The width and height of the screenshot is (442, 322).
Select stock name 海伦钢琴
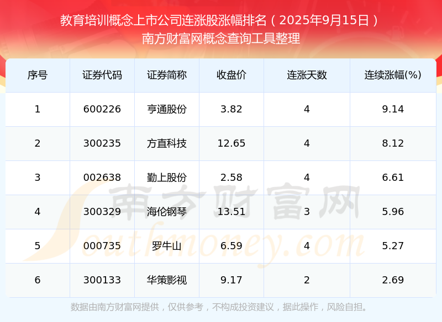167,212
